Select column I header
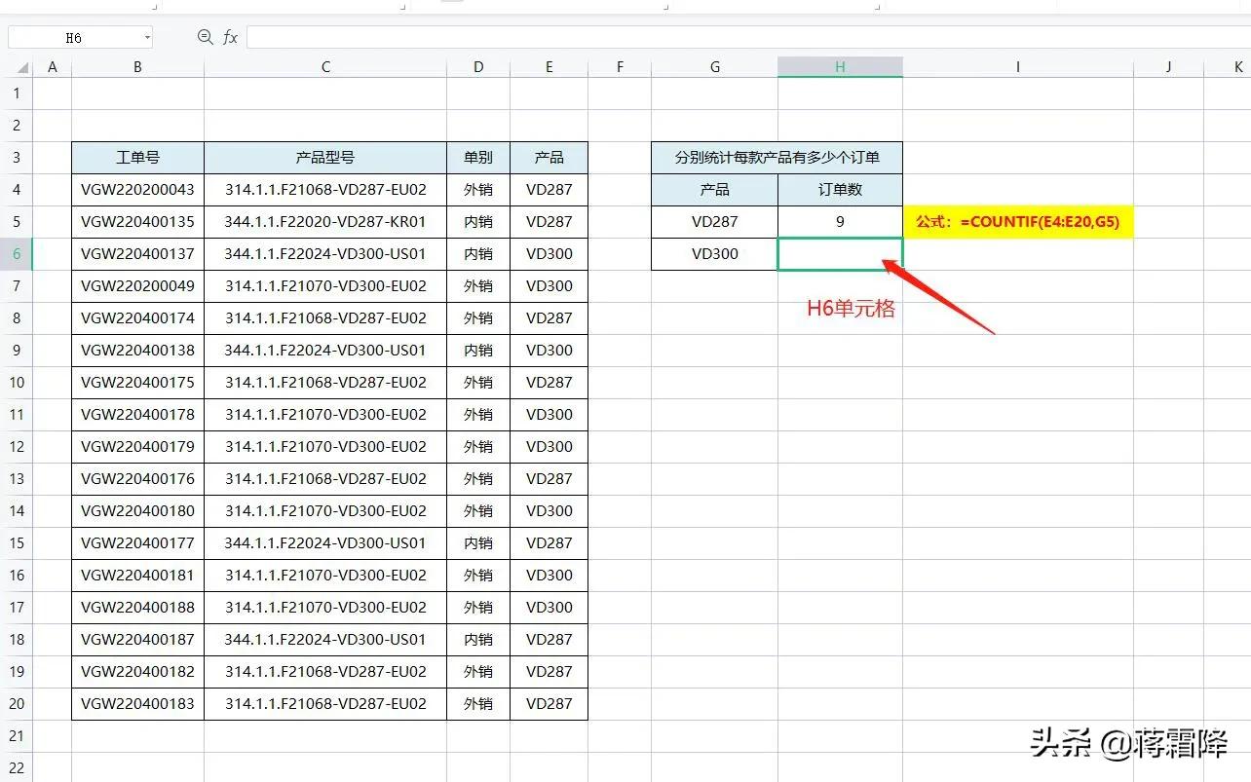This screenshot has height=782, width=1251. click(1018, 67)
